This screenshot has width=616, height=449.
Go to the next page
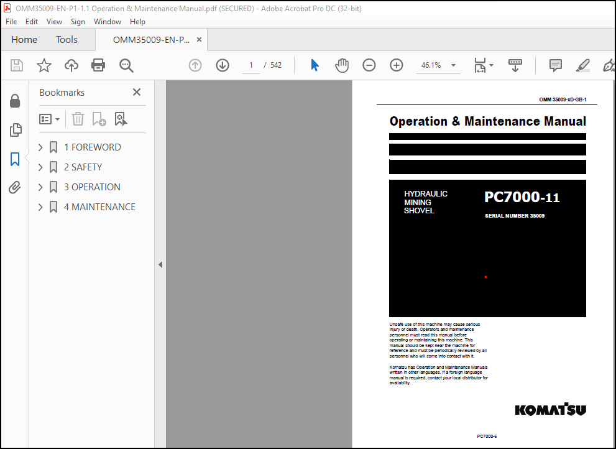pyautogui.click(x=222, y=65)
